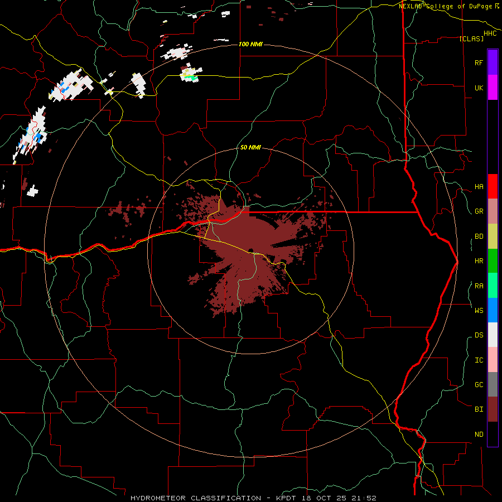Click the 'UK' legend label text

(479, 88)
